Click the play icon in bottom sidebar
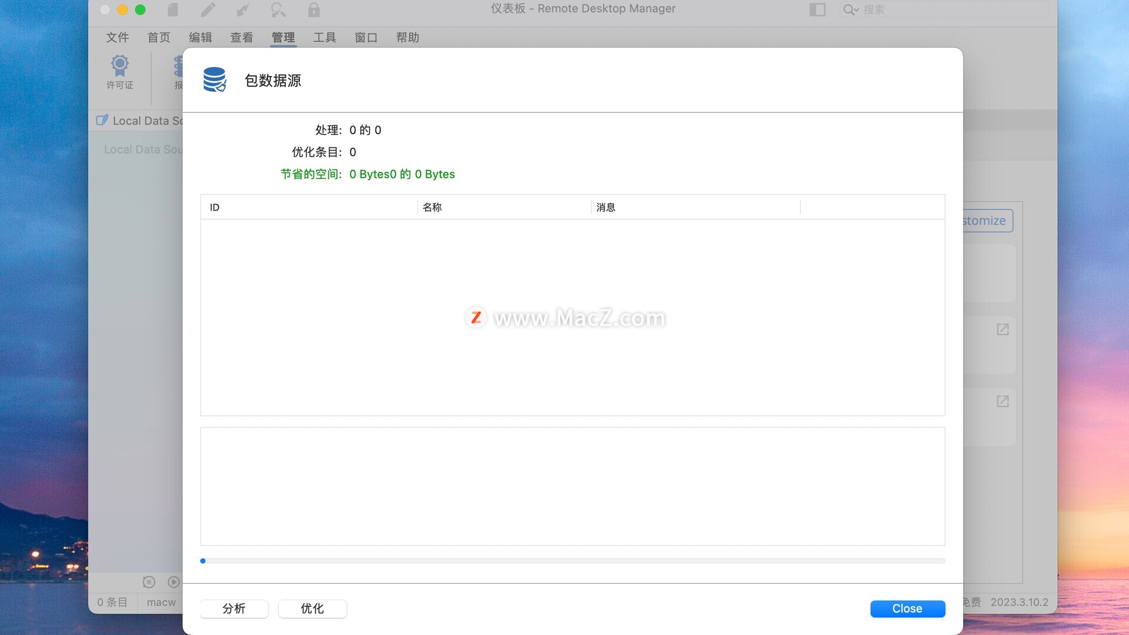Viewport: 1129px width, 635px height. [173, 582]
